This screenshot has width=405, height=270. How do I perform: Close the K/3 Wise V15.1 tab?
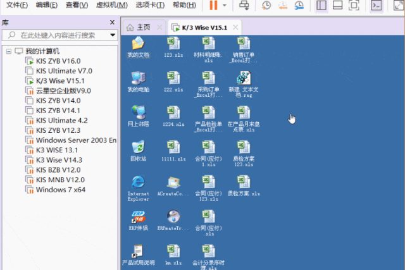tap(235, 27)
